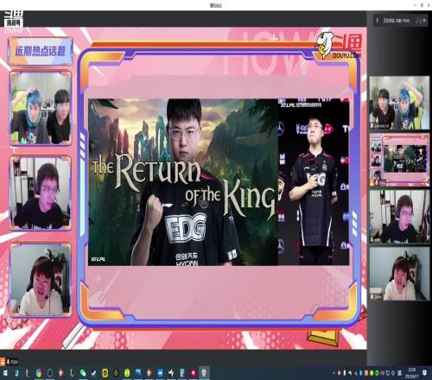Collapse the speaking indicator bar using its arrow
This screenshot has height=380, width=432.
[x=424, y=21]
